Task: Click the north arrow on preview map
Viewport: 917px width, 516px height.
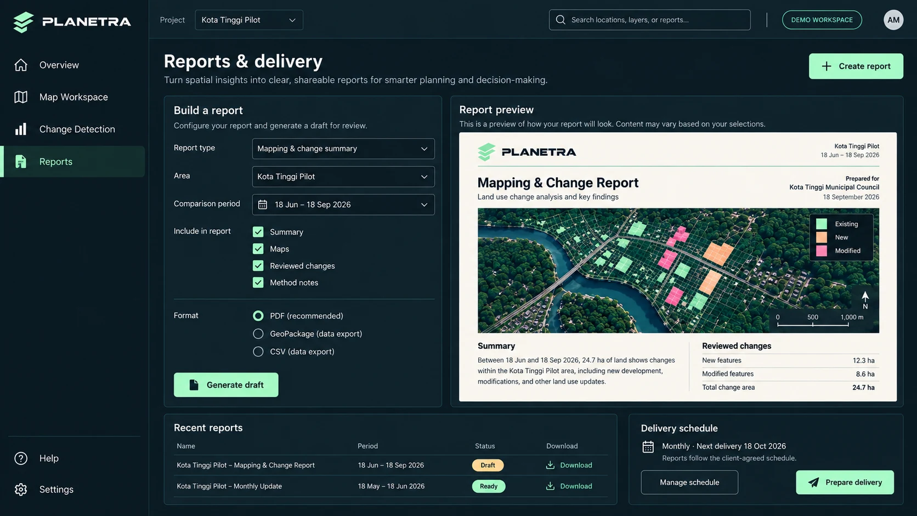Action: tap(865, 299)
